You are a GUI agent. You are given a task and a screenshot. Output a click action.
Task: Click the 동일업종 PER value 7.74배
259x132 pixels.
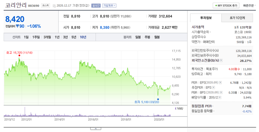coord(247,106)
